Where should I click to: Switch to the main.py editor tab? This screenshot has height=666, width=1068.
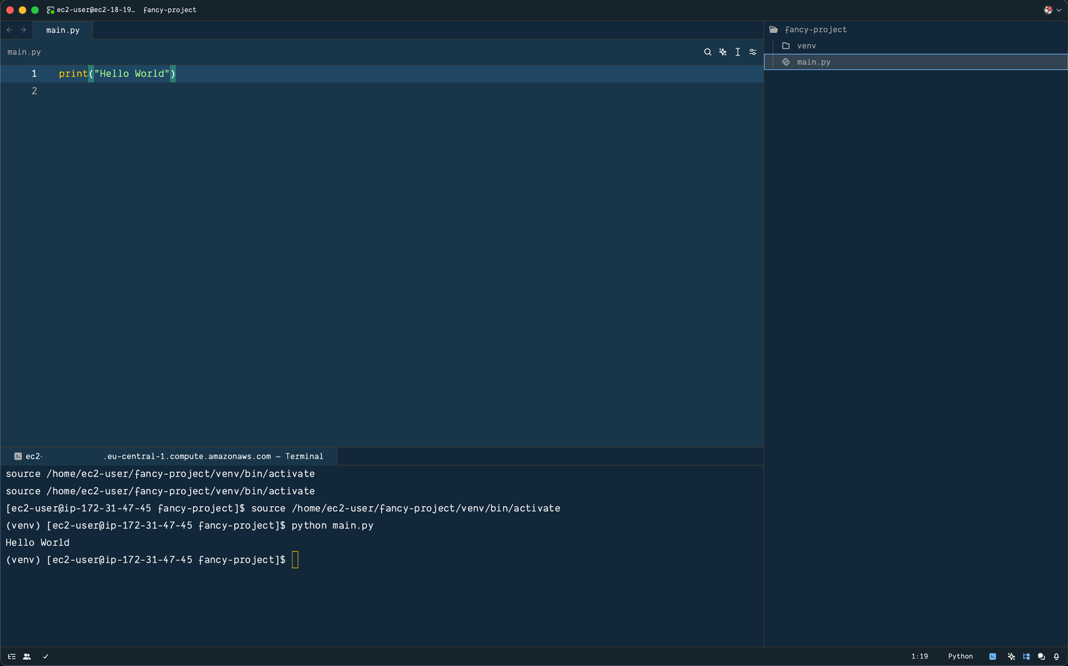coord(63,30)
